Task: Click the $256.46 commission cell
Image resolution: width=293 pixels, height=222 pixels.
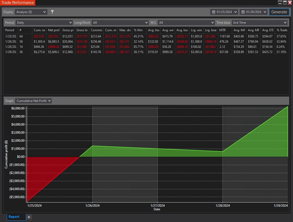Action: point(96,41)
